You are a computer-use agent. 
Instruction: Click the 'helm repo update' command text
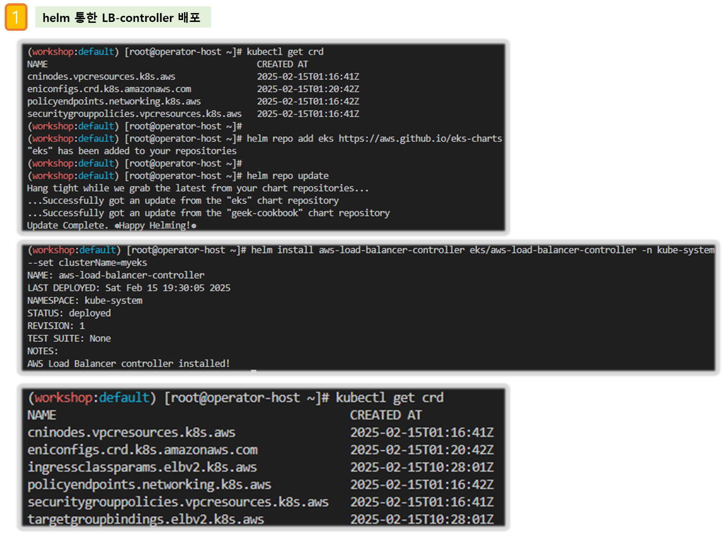point(288,176)
